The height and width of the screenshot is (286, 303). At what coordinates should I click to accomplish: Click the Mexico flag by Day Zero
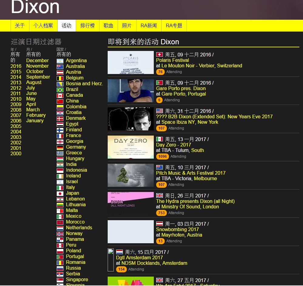click(x=160, y=139)
